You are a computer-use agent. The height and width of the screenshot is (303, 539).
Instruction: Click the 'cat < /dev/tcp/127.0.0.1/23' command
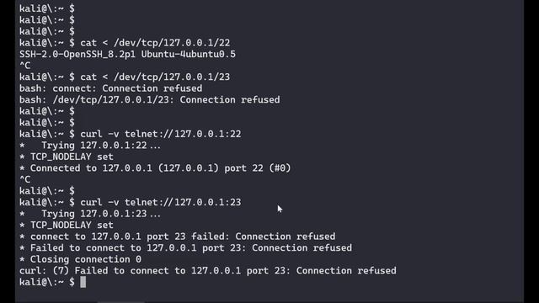pyautogui.click(x=155, y=77)
